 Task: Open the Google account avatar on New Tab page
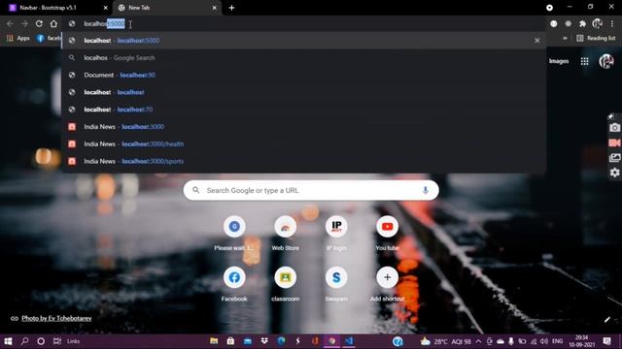pos(606,61)
